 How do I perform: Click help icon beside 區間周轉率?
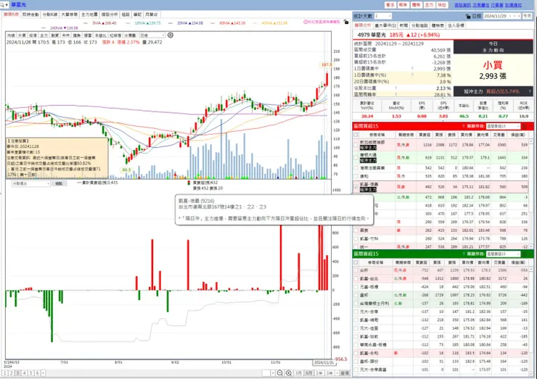(396, 94)
